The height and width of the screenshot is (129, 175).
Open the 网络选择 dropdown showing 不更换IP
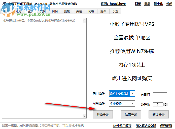[x=122, y=104]
